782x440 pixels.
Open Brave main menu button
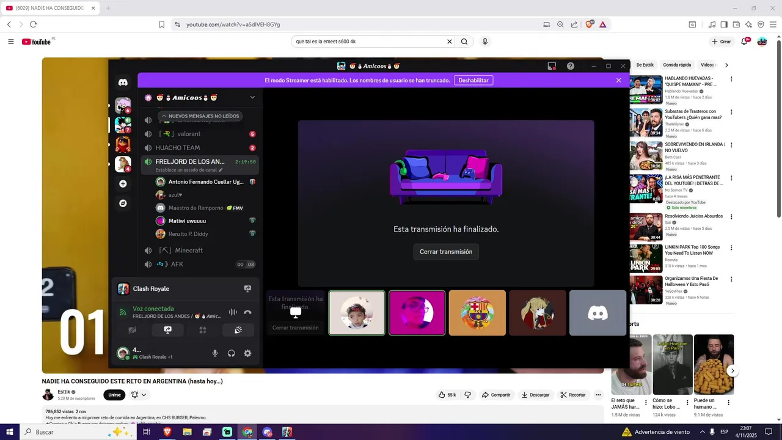tap(773, 24)
